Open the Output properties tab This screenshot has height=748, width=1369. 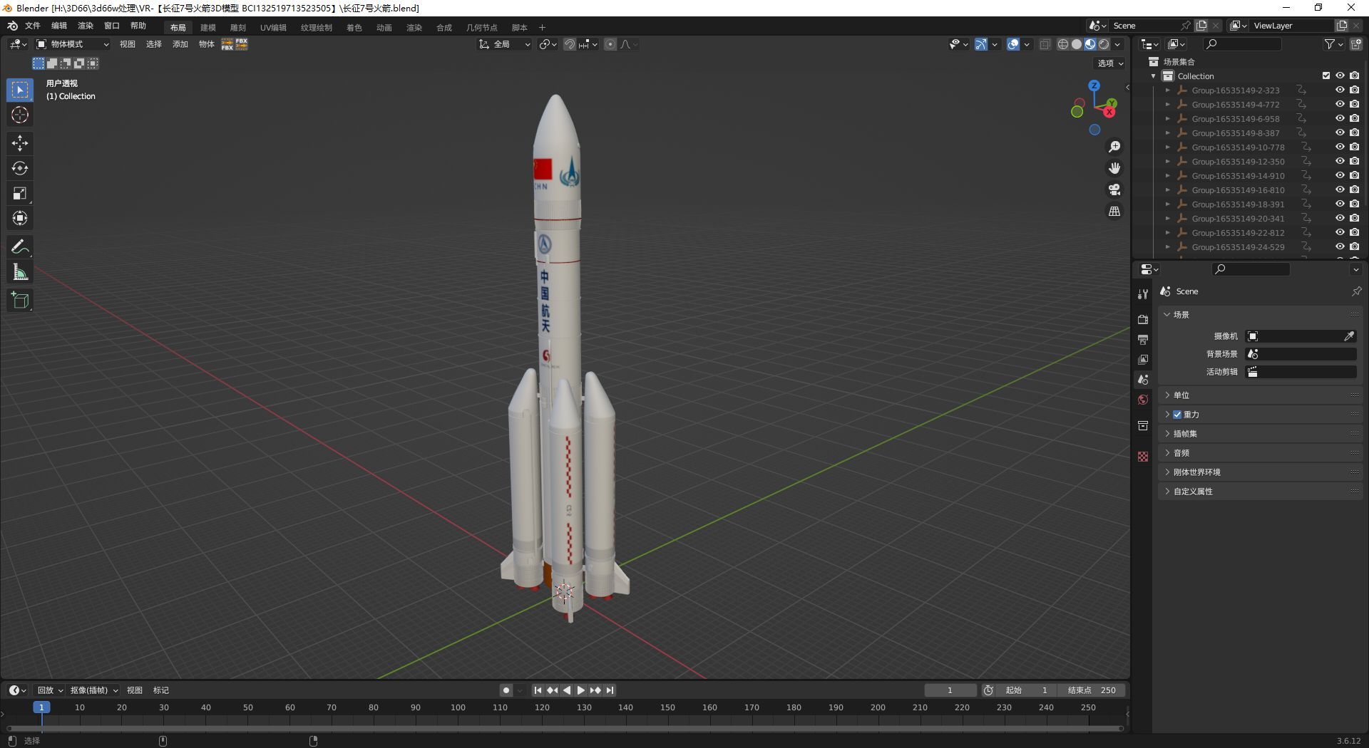(x=1143, y=339)
